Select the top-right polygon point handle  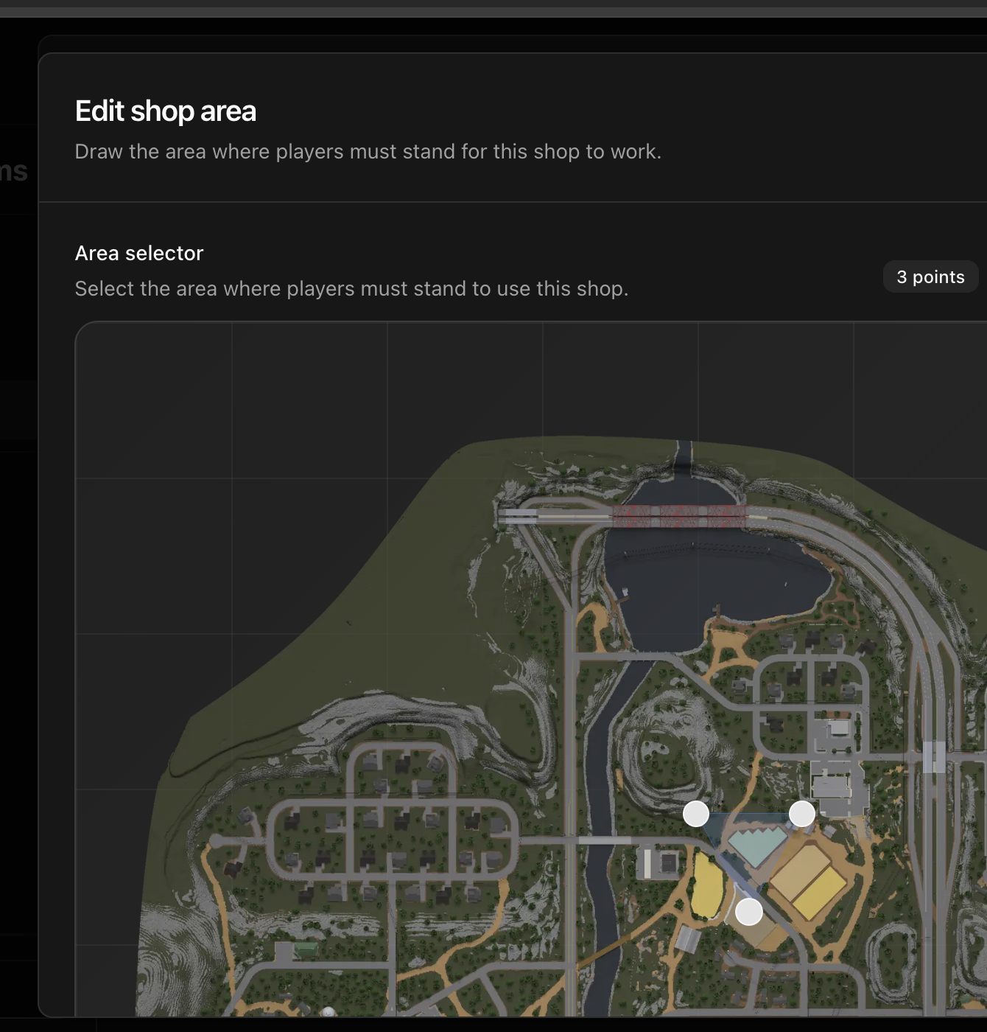pos(802,814)
